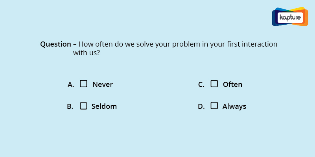315x157 pixels.
Task: Select the Often checkbox
Action: [214, 84]
